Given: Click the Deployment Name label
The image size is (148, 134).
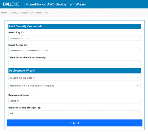Looking at the screenshot, I should [19, 95].
